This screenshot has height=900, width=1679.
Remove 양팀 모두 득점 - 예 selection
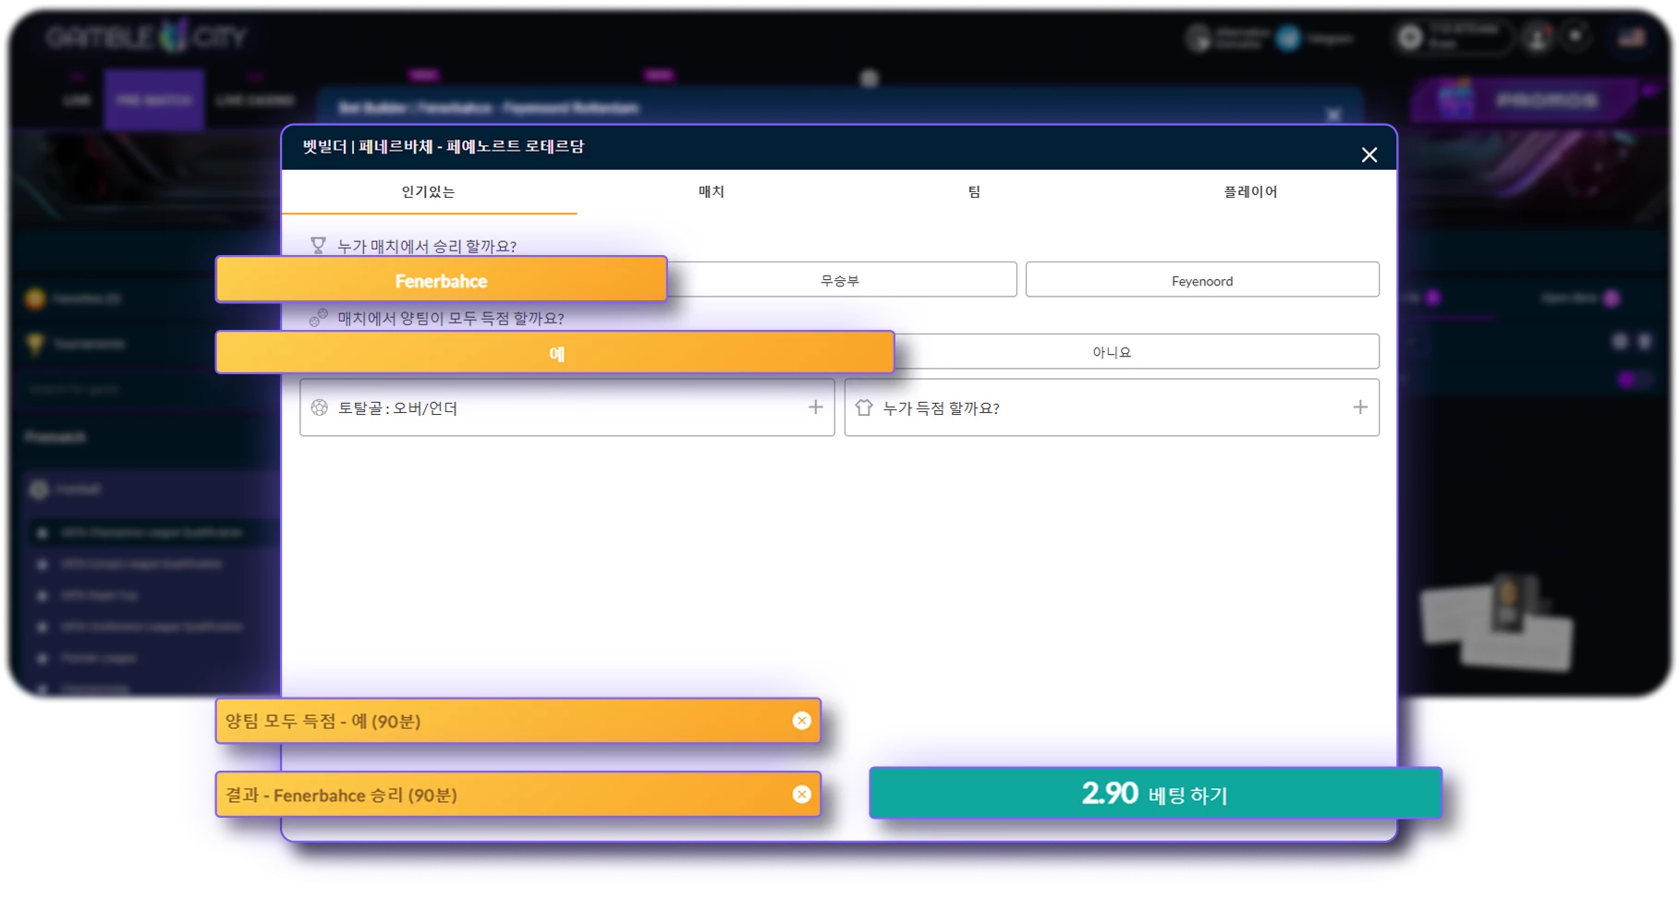(801, 721)
